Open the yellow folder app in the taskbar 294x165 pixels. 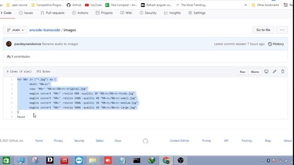pyautogui.click(x=93, y=160)
